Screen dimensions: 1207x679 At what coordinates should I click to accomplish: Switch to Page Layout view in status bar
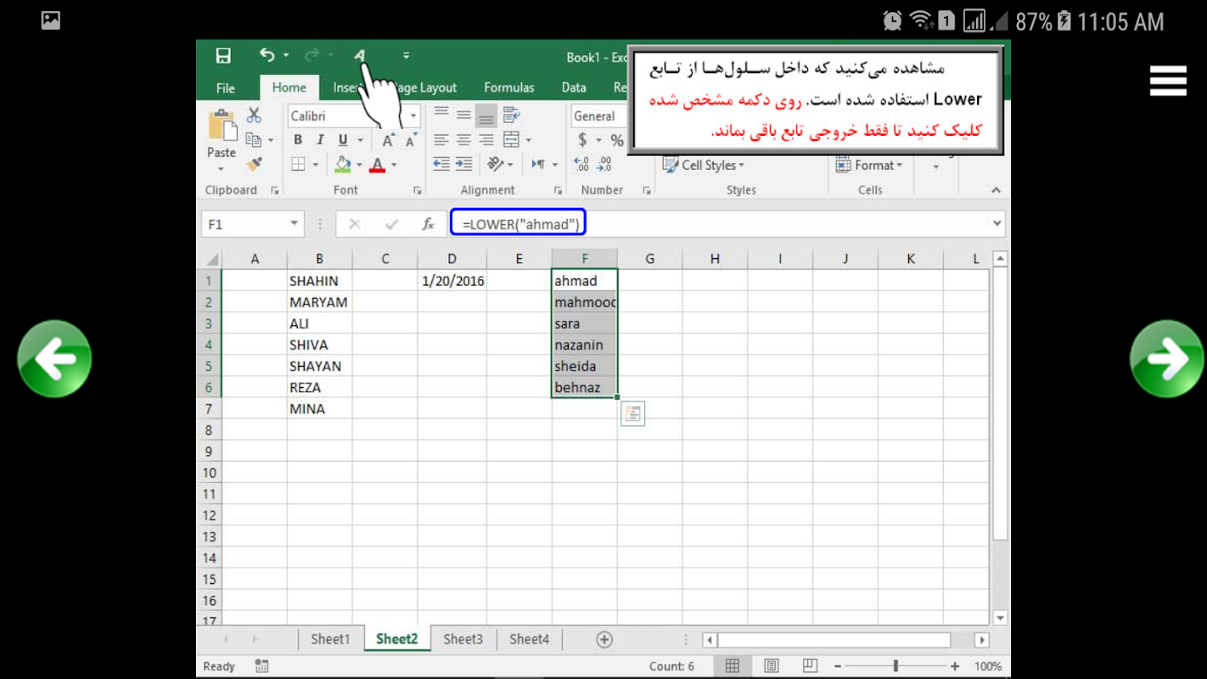[771, 666]
